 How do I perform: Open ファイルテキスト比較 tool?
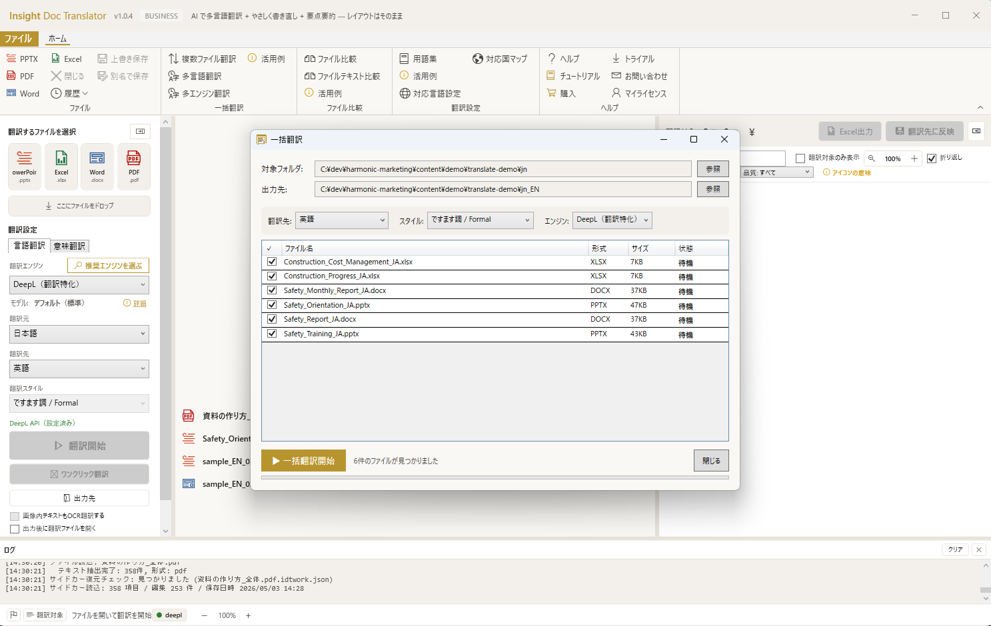[x=342, y=76]
